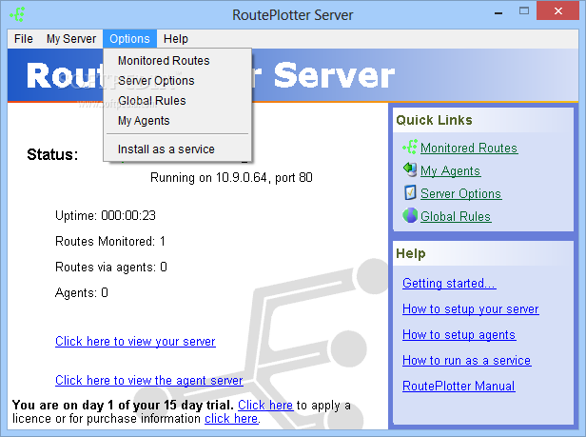Click the My Agents computer icon
The width and height of the screenshot is (586, 437).
point(410,169)
